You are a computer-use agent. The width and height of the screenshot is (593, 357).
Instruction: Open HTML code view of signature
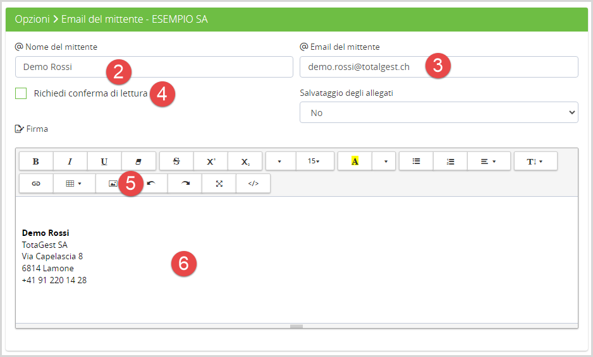(x=254, y=184)
